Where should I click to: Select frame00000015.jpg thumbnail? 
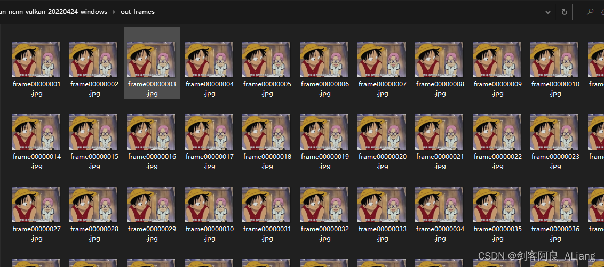(93, 132)
